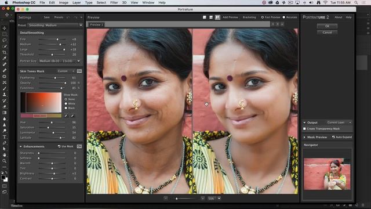This screenshot has height=209, width=371.
Task: Open the Layer menu
Action: [76, 2]
